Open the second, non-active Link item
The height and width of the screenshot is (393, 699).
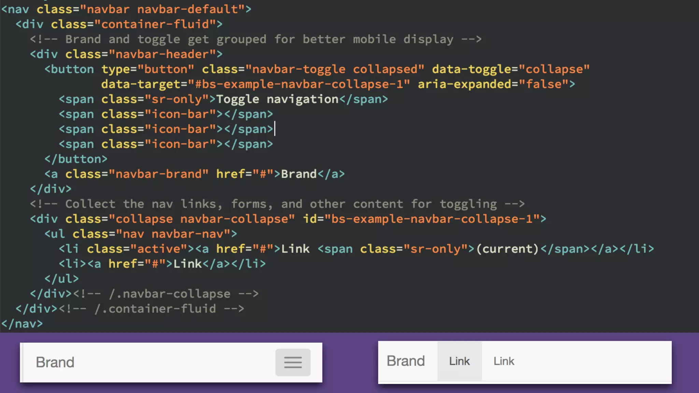[x=504, y=361]
